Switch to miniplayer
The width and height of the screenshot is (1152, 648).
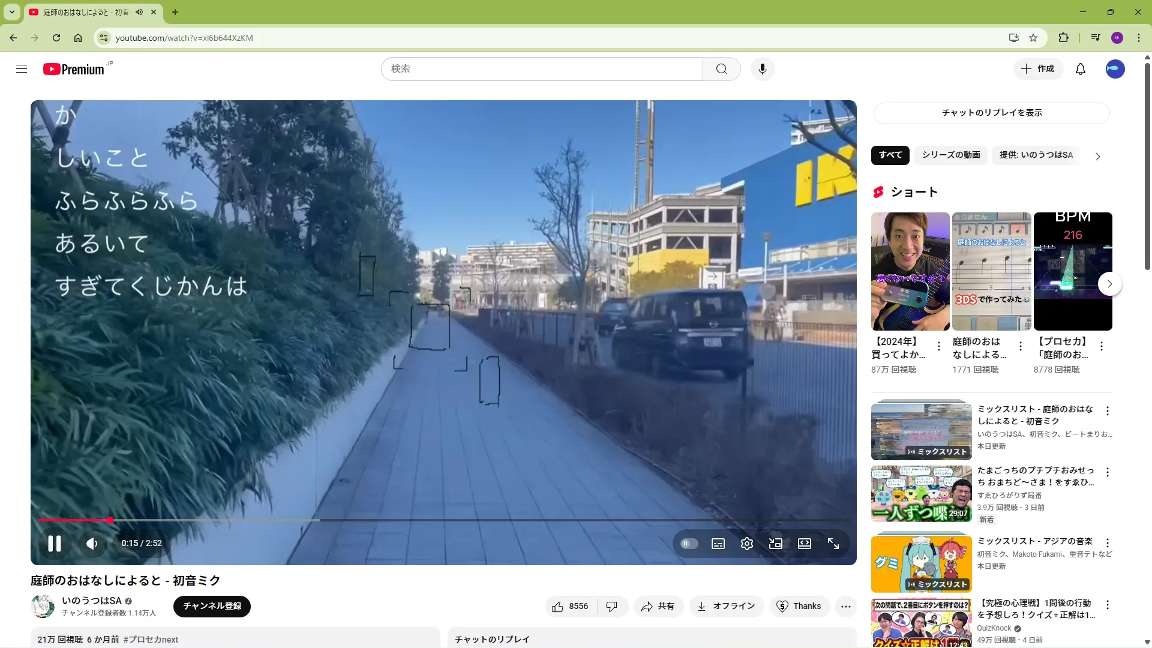pyautogui.click(x=775, y=544)
